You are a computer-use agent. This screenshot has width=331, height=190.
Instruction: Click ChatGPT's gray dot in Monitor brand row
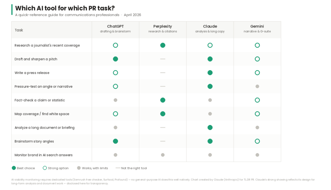click(115, 155)
